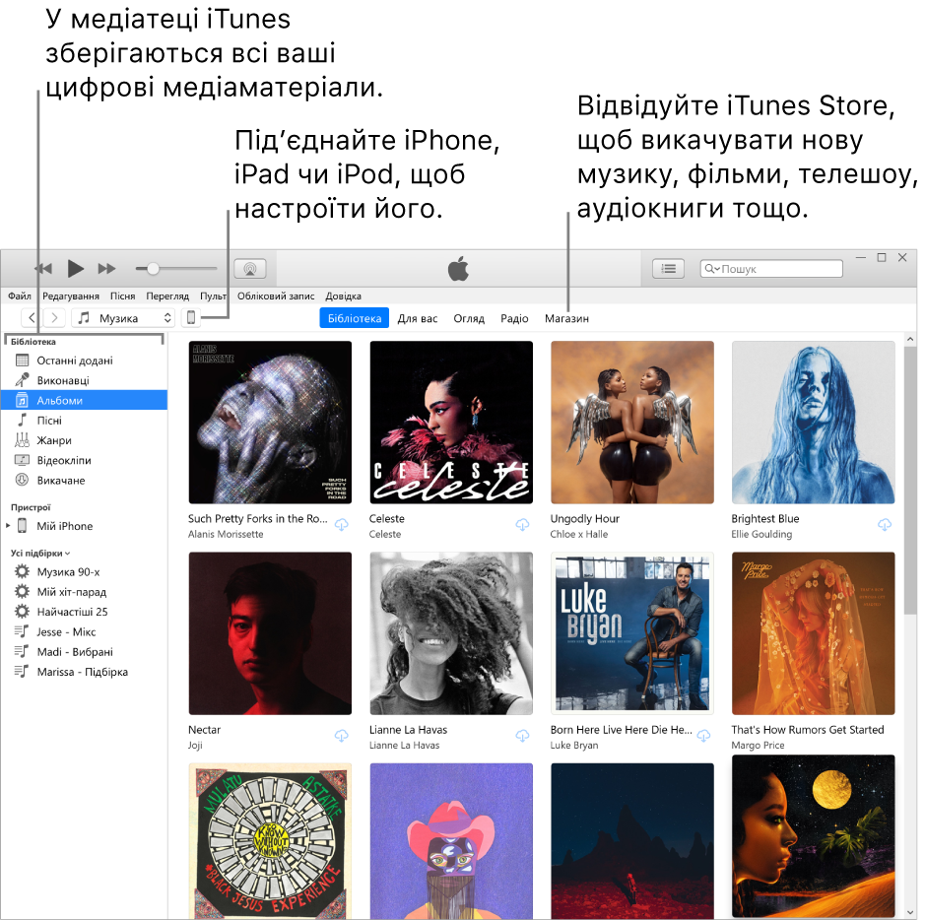The height and width of the screenshot is (920, 925).
Task: Open the Файл menu
Action: (17, 296)
